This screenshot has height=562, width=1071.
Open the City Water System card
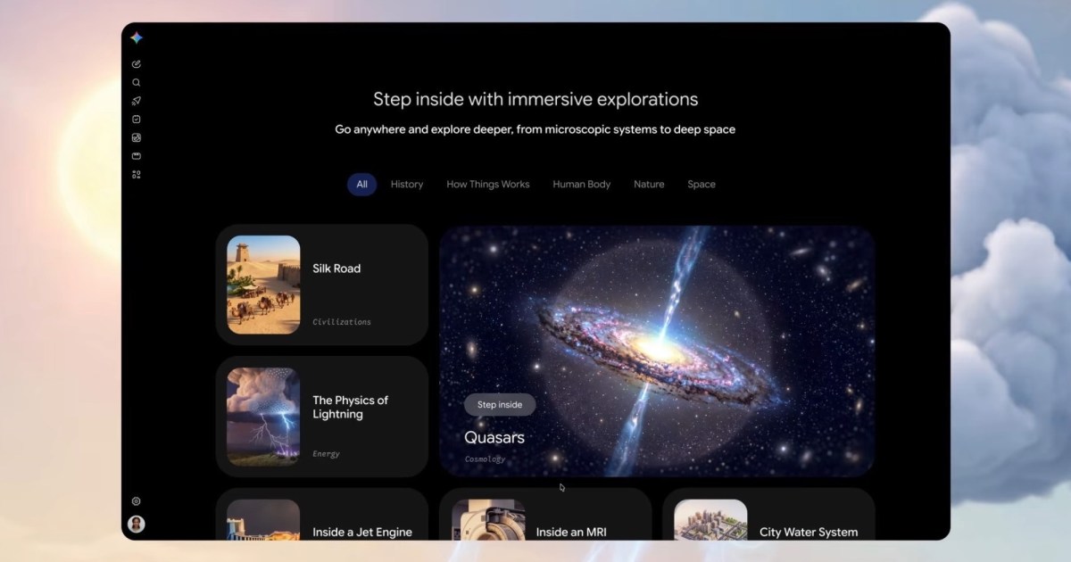point(768,514)
